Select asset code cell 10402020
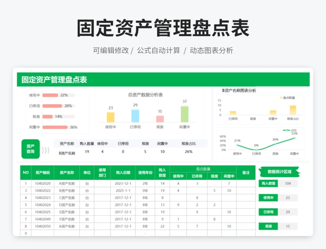 pyautogui.click(x=43, y=184)
